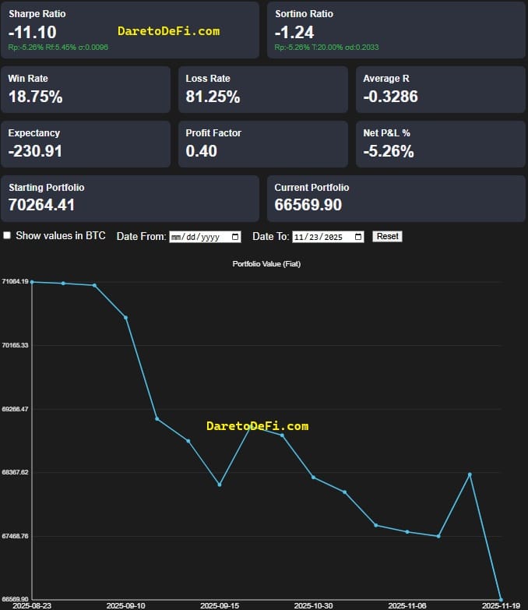Viewport: 528px width, 610px height.
Task: Click the Profit Factor label
Action: [x=213, y=133]
